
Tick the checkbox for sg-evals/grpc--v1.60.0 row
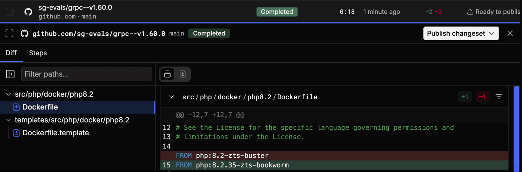click(x=10, y=12)
